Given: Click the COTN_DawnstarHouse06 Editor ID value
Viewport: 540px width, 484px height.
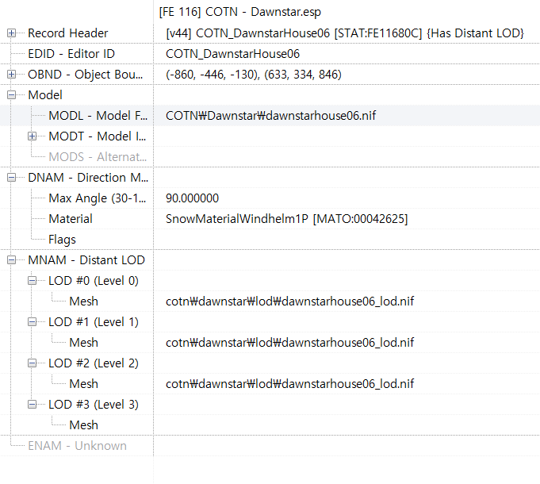Looking at the screenshot, I should coord(232,54).
